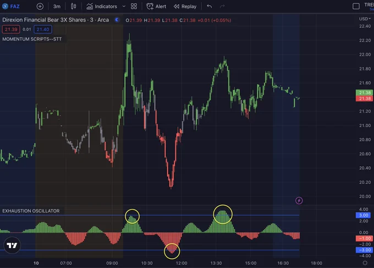Undo the last chart action
Screen dimensions: 374x268
click(x=210, y=7)
